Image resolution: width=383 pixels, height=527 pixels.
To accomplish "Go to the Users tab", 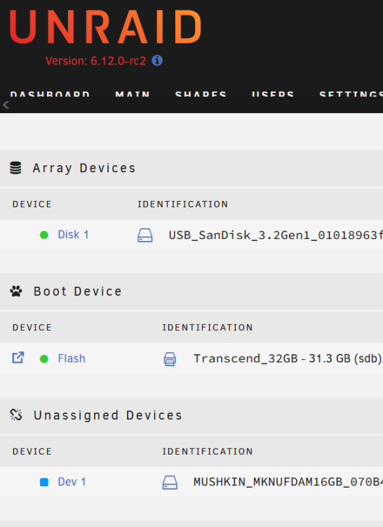I will pyautogui.click(x=273, y=94).
